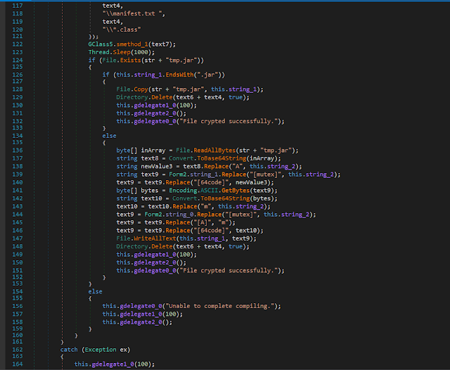The image size is (450, 370).
Task: Click File.Exists on line 124
Action: 122,60
